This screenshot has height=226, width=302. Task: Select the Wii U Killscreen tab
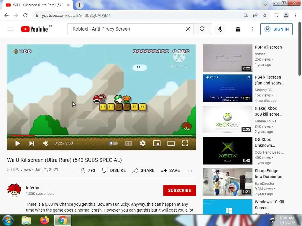(38, 5)
